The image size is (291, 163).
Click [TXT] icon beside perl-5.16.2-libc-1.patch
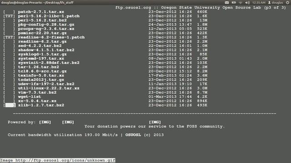(x=9, y=16)
